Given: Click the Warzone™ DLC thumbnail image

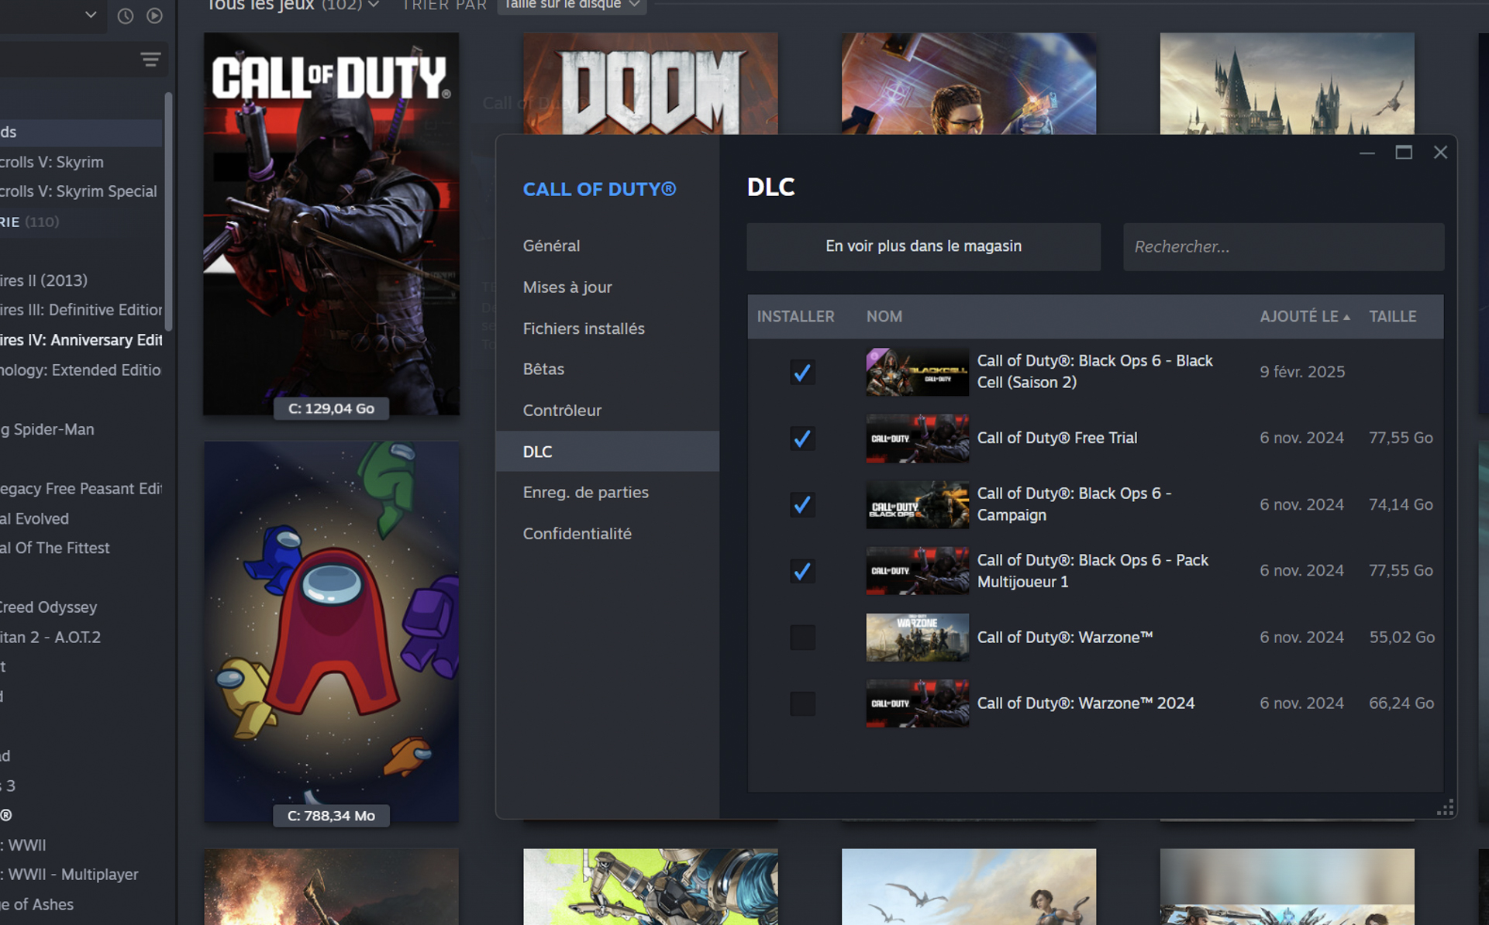Looking at the screenshot, I should tap(917, 638).
